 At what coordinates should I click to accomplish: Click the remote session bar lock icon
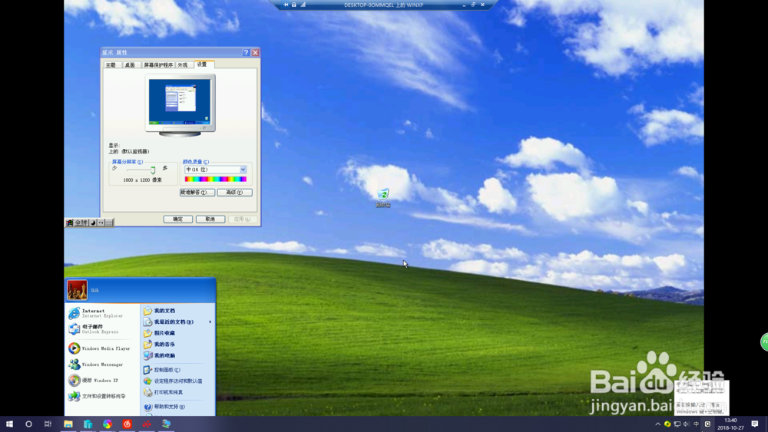tap(294, 5)
